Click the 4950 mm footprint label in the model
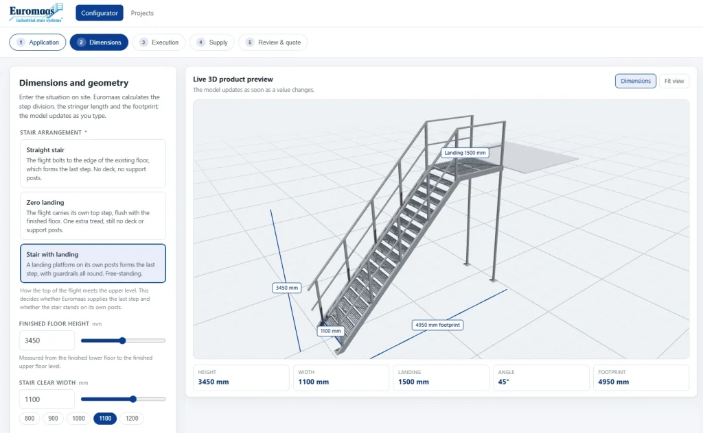The width and height of the screenshot is (703, 433). tap(437, 325)
